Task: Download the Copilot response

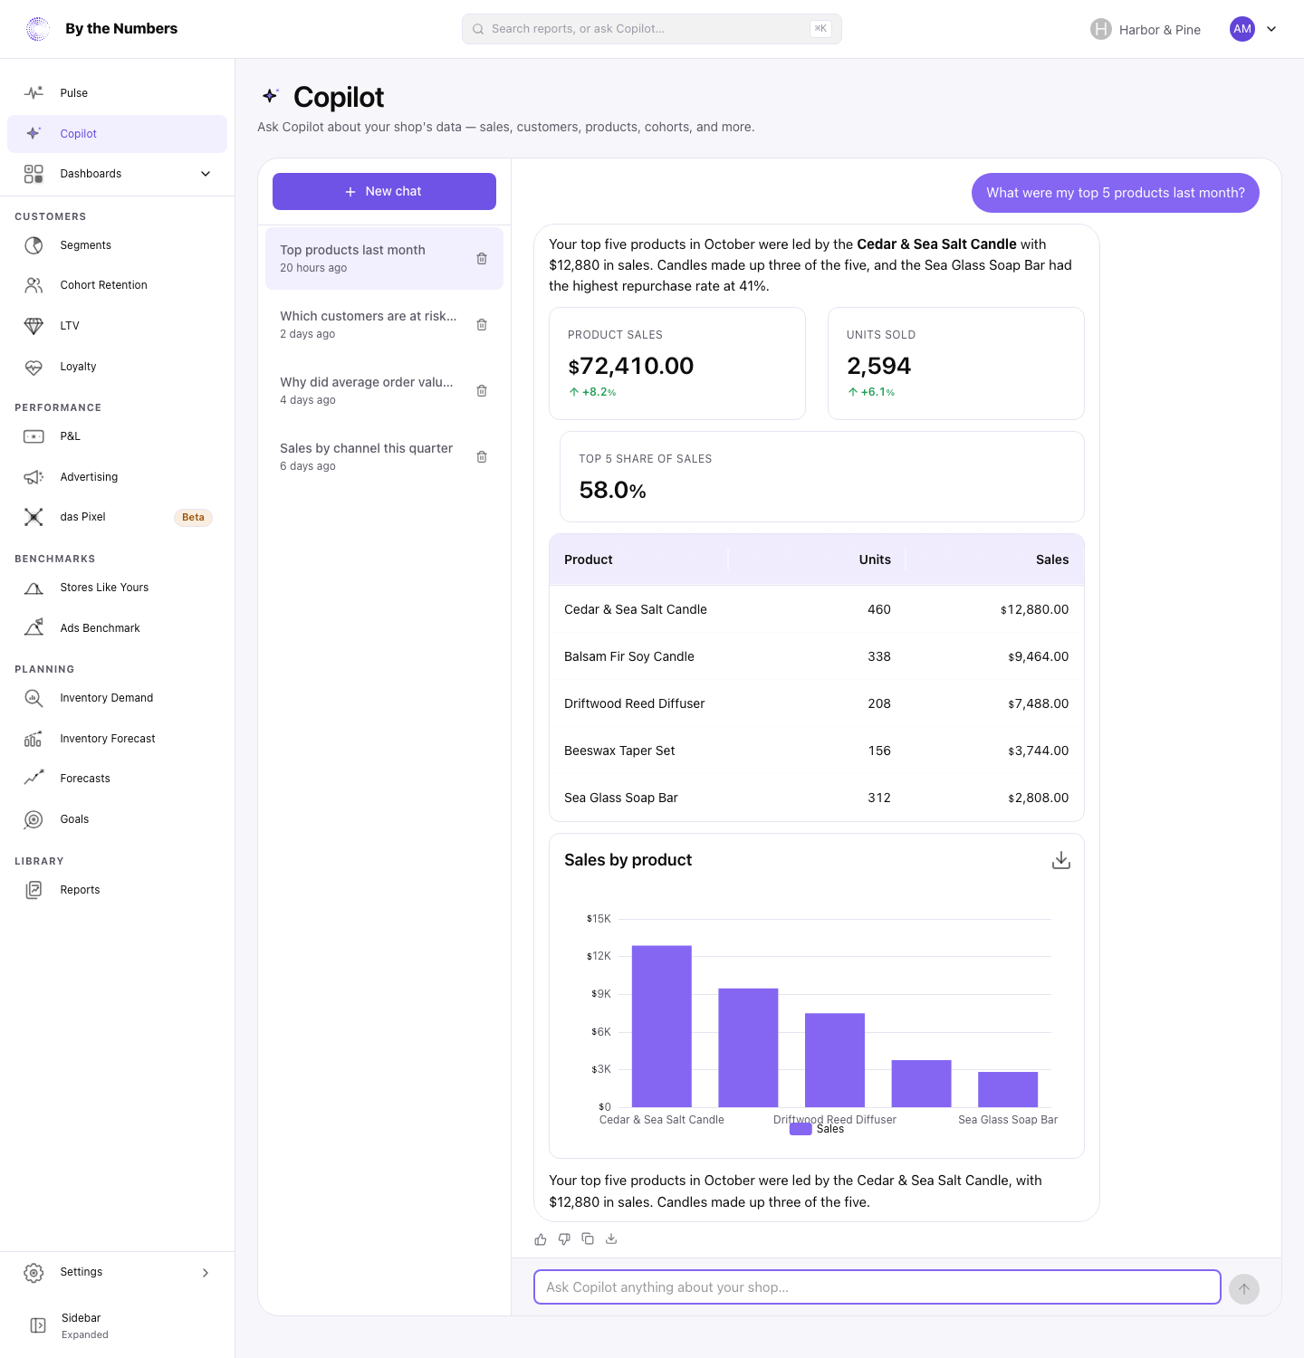Action: click(611, 1239)
